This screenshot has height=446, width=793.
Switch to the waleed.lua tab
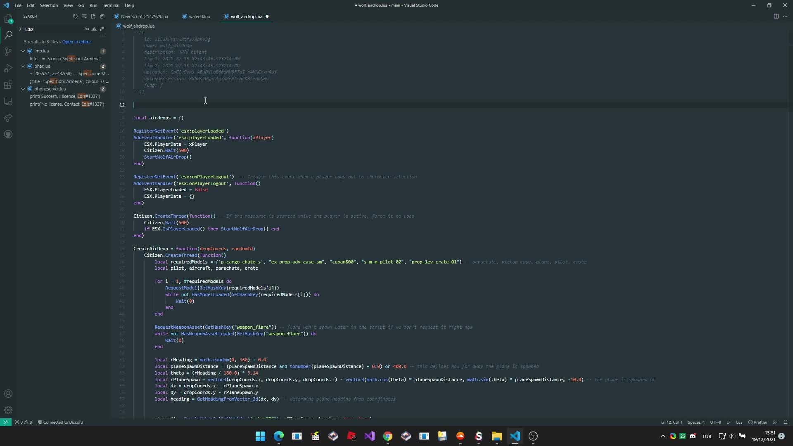coord(199,17)
